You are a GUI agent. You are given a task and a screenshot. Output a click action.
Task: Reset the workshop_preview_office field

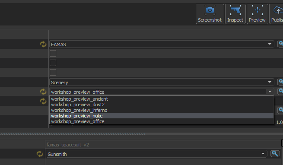[43, 92]
